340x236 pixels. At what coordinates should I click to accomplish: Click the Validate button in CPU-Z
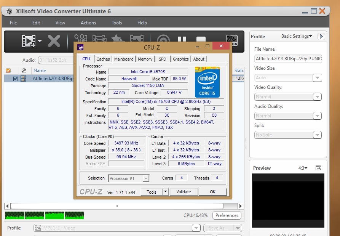point(184,192)
